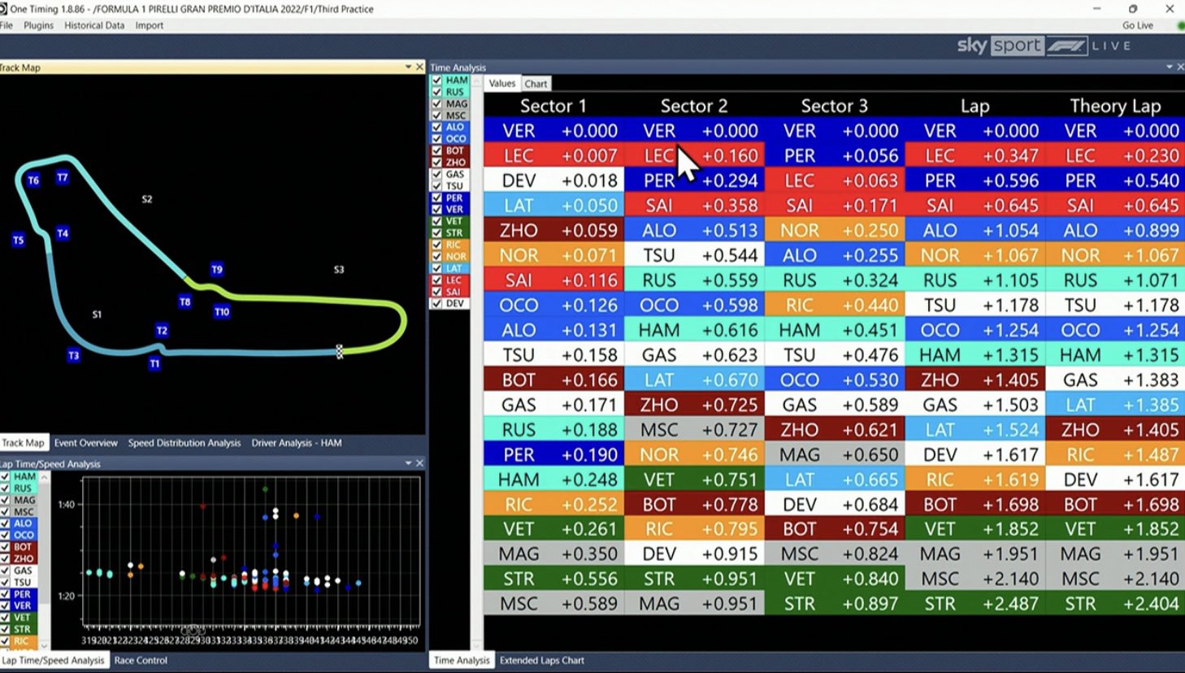Select the T1 turn marker on track map

pos(154,363)
